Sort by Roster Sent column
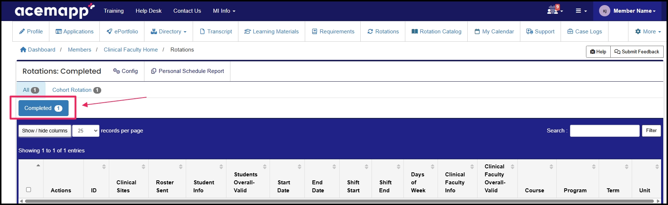This screenshot has height=205, width=668. (x=180, y=167)
